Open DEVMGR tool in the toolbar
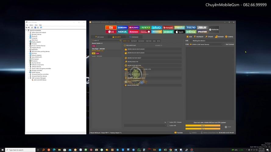Image resolution: width=271 pixels, height=152 pixels. [219, 37]
